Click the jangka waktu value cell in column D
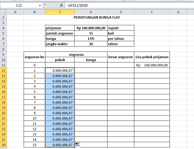 point(91,44)
